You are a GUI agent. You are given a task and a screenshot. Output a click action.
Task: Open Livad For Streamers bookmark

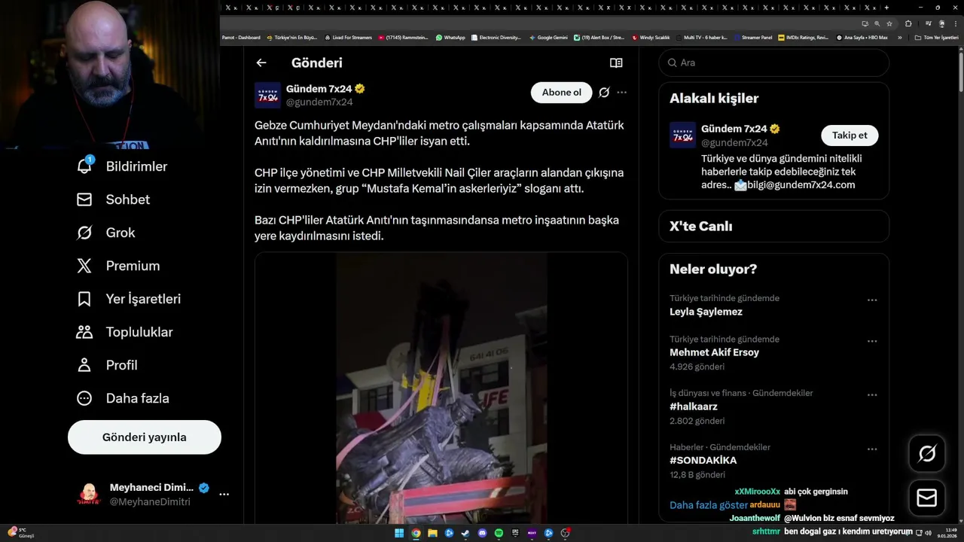click(x=348, y=37)
